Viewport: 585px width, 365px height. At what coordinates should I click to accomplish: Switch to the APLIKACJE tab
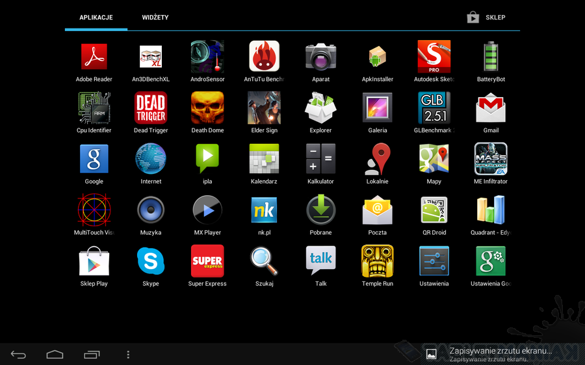(x=96, y=18)
